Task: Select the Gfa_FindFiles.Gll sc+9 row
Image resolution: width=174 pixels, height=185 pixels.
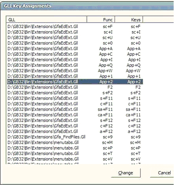Action: pos(75,137)
